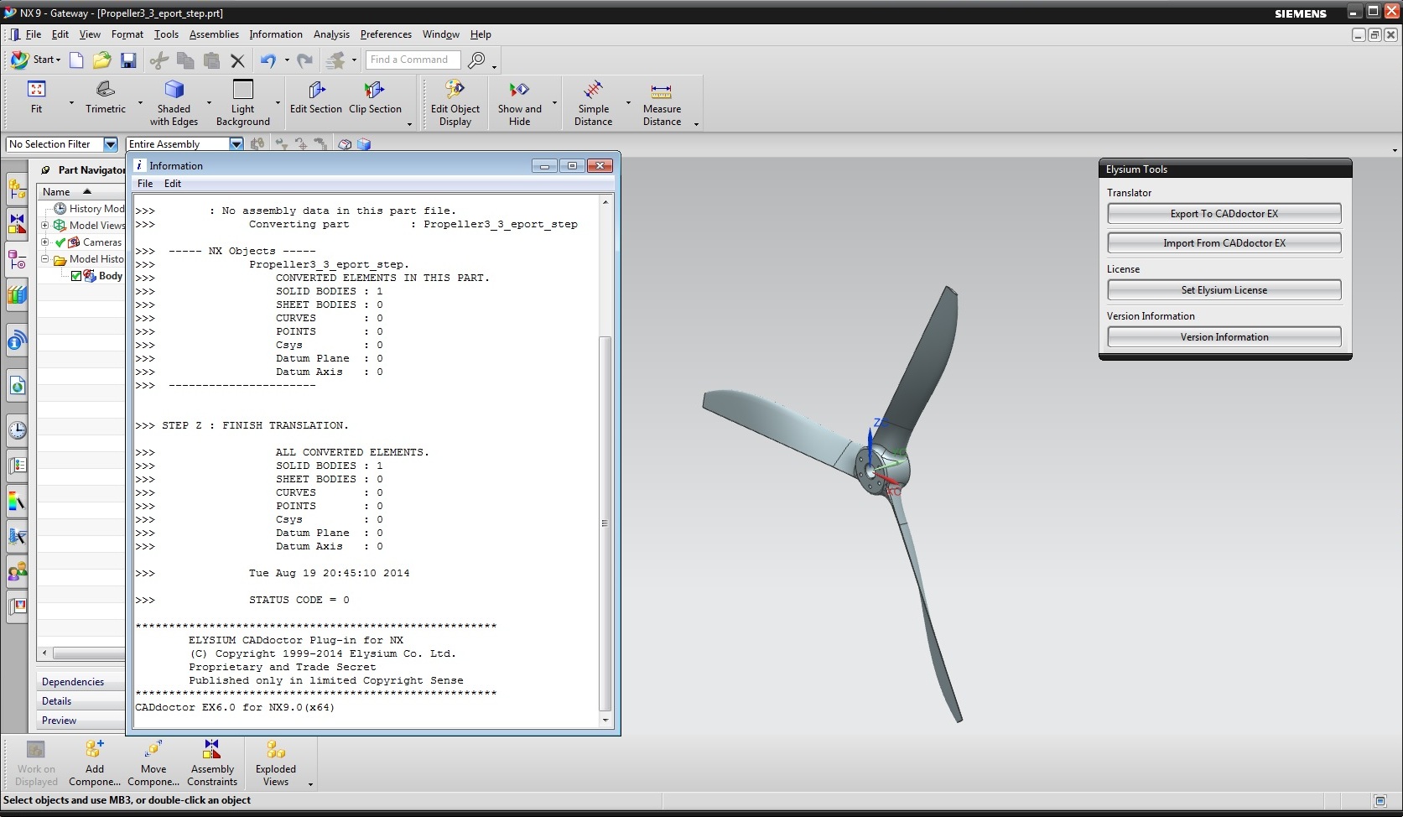Click the Part Navigator horizontal scrollbar
1403x817 pixels.
tap(87, 653)
